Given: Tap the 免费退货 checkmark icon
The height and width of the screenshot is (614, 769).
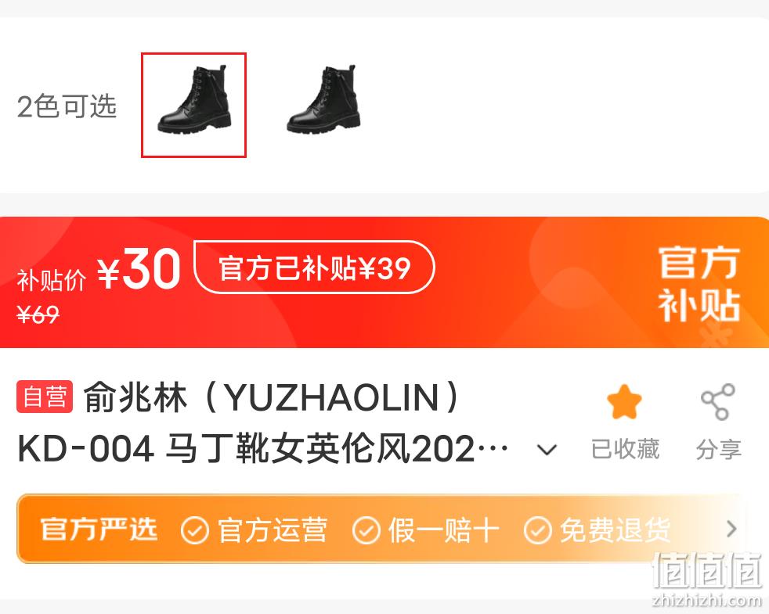Looking at the screenshot, I should 537,530.
